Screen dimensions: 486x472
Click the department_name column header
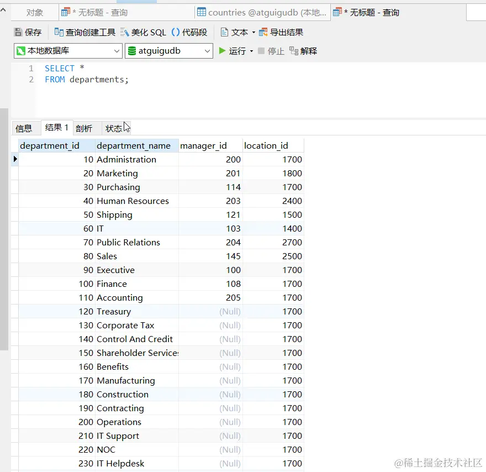137,146
